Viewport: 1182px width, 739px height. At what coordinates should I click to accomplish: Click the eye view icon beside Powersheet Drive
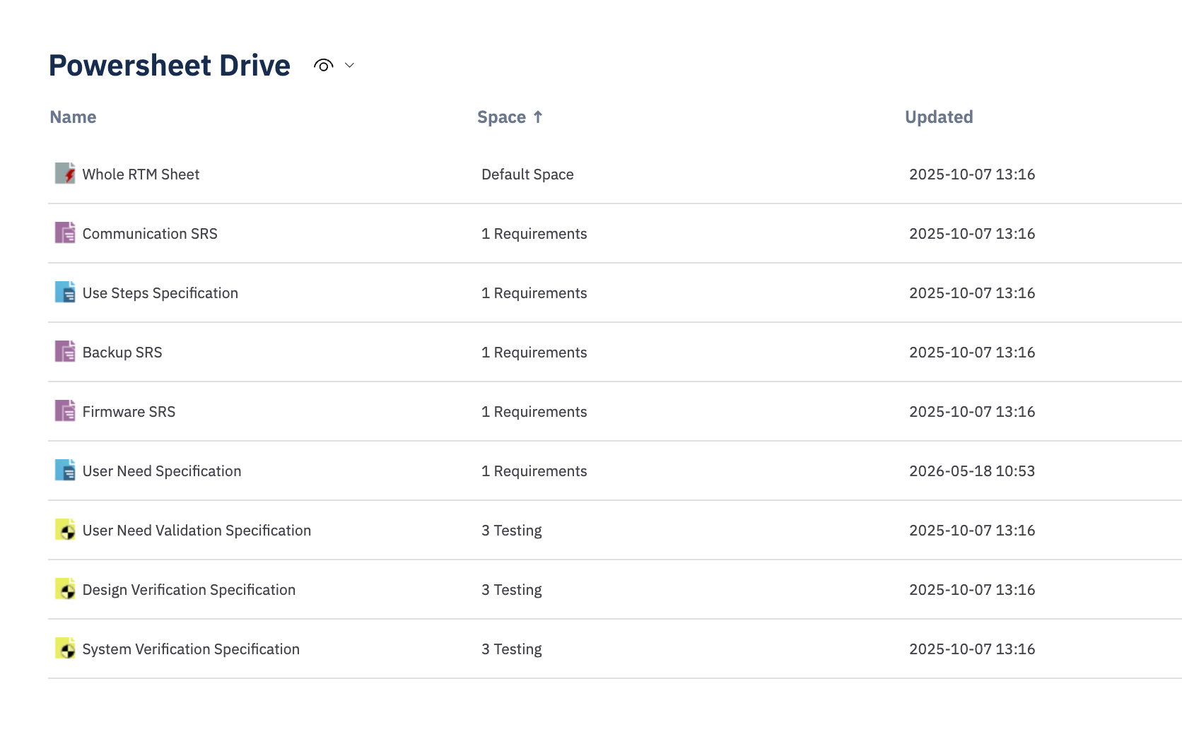coord(323,66)
